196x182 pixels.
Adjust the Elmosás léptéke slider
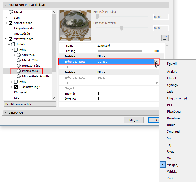pos(122,28)
